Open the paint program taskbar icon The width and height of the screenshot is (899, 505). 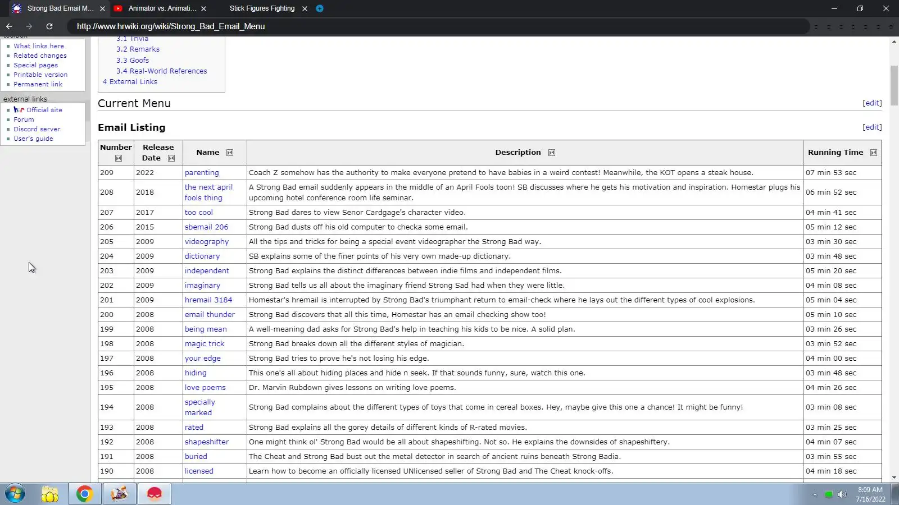click(119, 494)
